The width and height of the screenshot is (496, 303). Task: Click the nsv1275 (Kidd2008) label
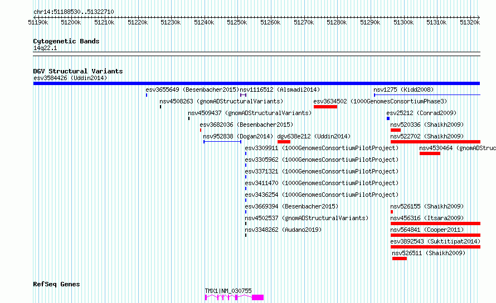[x=403, y=90]
